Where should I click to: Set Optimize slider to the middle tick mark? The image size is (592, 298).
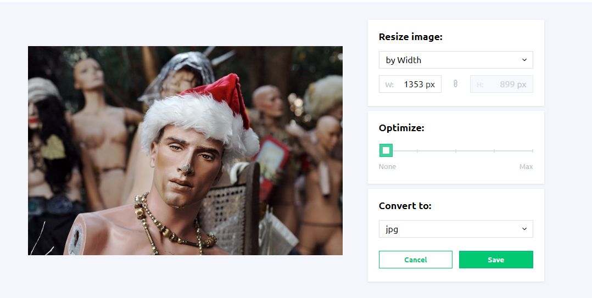pyautogui.click(x=456, y=150)
